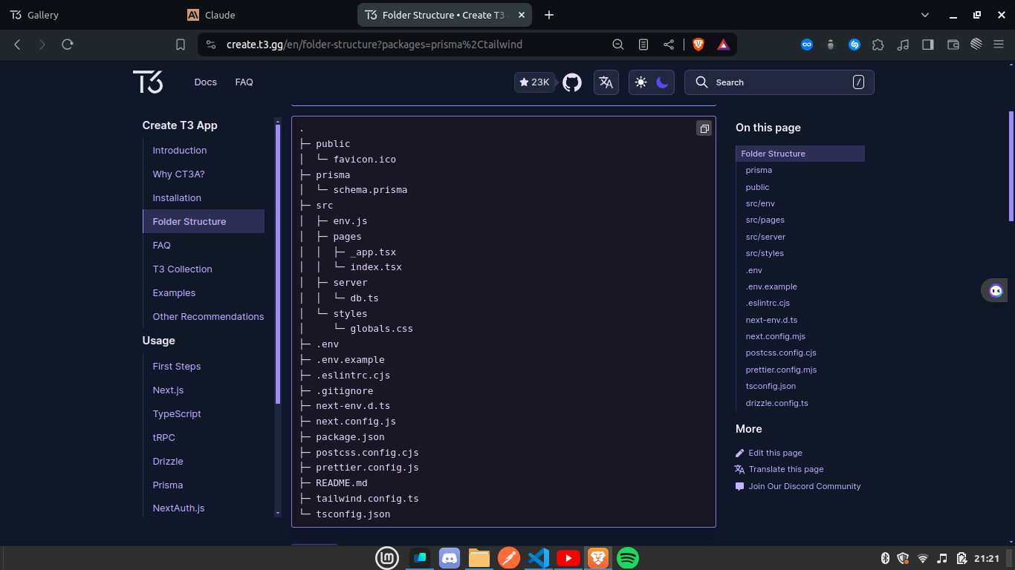Switch to the Claude tab
The height and width of the screenshot is (570, 1015).
[x=266, y=15]
